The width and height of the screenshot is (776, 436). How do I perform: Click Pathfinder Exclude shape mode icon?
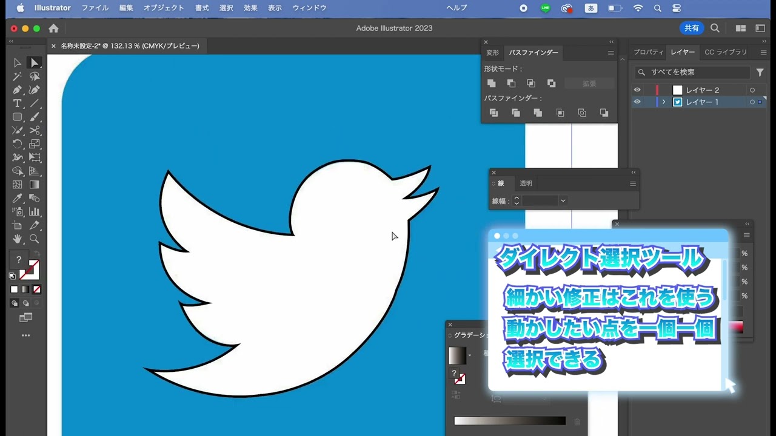(x=551, y=84)
